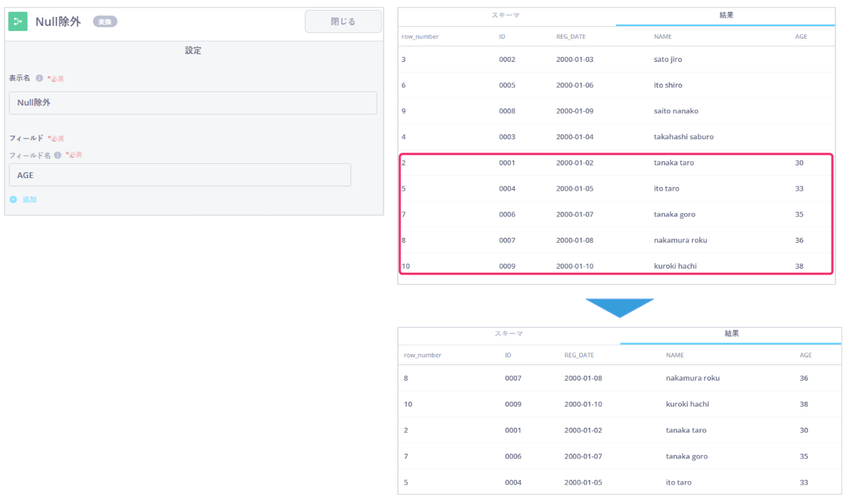Screen dimensions: 851x503
Task: Select the sato jiro name cell
Action: click(x=668, y=60)
